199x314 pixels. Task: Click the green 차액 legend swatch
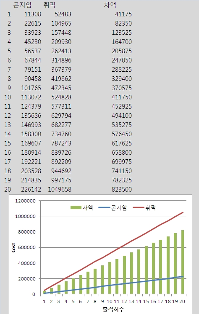(76, 208)
